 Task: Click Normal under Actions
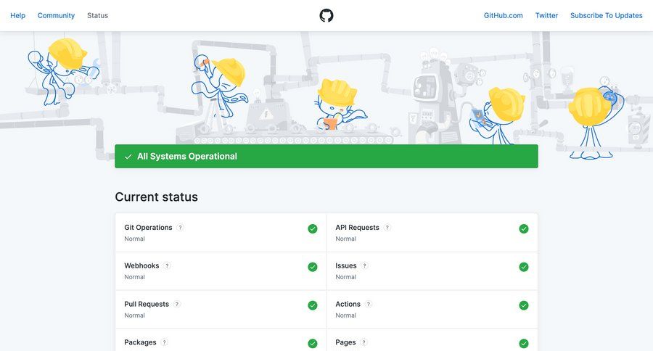coord(345,315)
